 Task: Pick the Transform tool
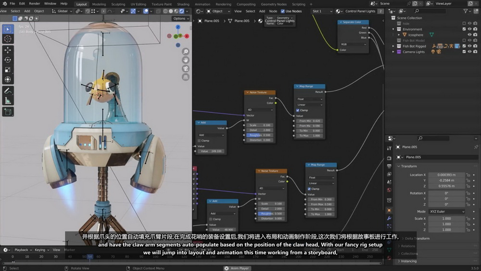[8, 79]
